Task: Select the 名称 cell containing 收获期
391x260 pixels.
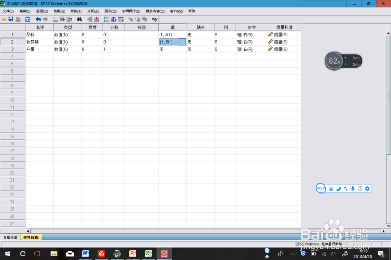Action: coord(39,42)
